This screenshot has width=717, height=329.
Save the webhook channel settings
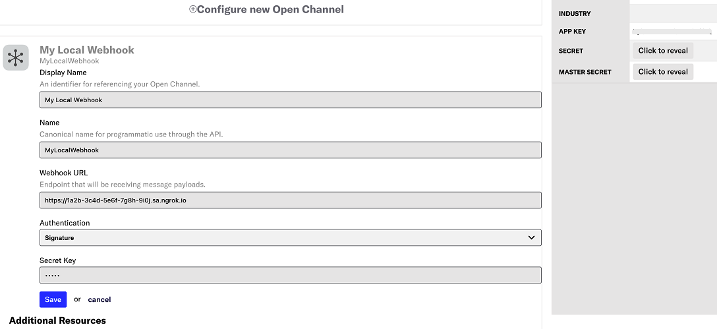(x=53, y=299)
